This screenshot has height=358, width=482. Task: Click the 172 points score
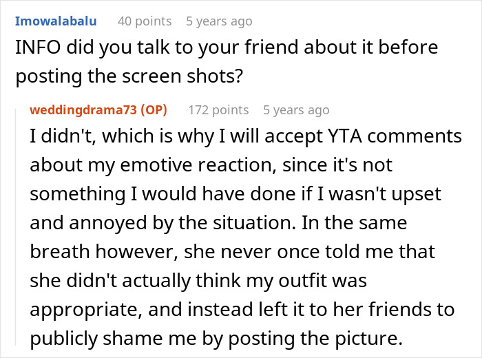tap(218, 110)
